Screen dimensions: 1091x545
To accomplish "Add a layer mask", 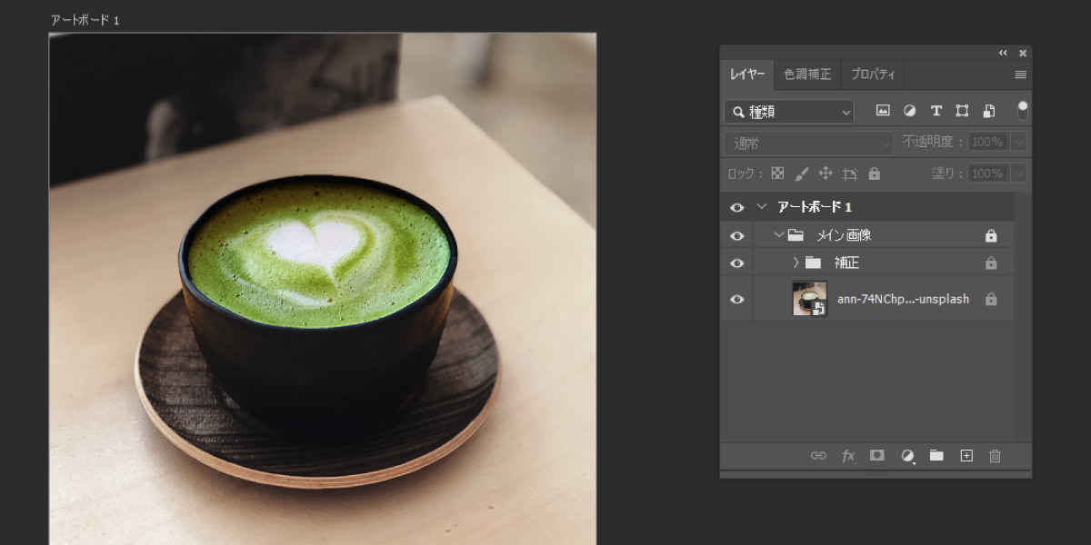I will click(877, 455).
